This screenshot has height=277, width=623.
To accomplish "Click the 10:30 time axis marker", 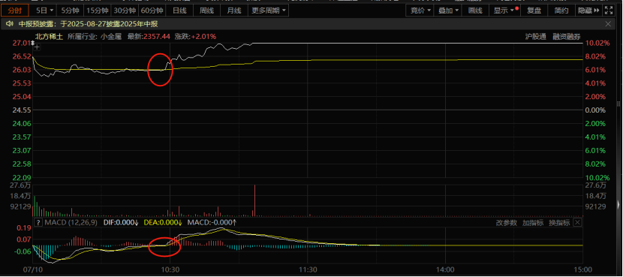I will [170, 269].
